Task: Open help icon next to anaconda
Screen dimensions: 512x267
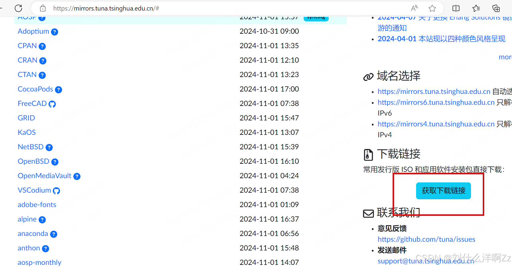Action: pos(54,234)
